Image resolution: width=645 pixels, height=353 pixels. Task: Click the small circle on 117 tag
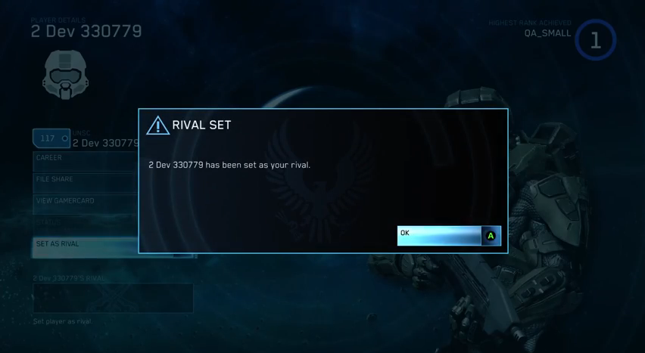(64, 138)
